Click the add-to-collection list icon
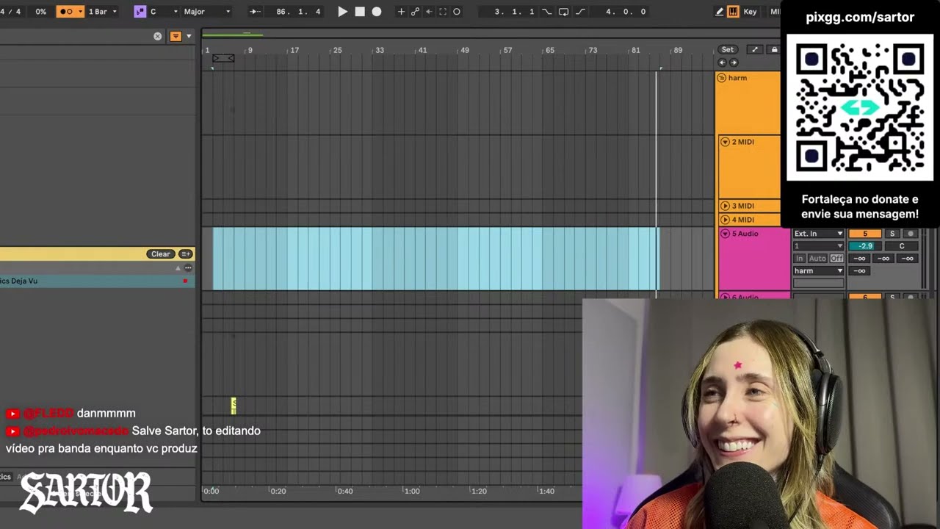The image size is (940, 529). click(x=186, y=254)
